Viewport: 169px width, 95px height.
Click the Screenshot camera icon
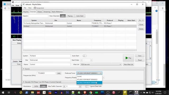point(35,8)
